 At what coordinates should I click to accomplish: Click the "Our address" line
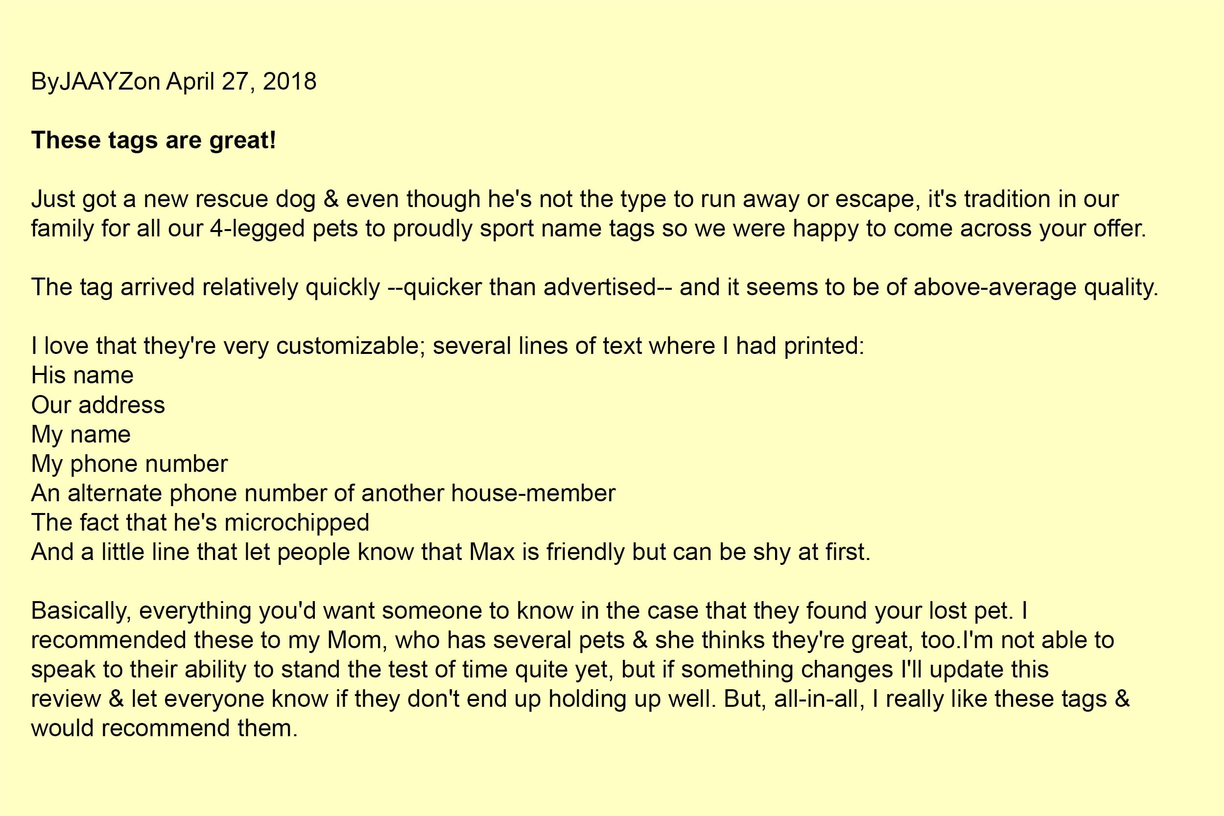[98, 405]
